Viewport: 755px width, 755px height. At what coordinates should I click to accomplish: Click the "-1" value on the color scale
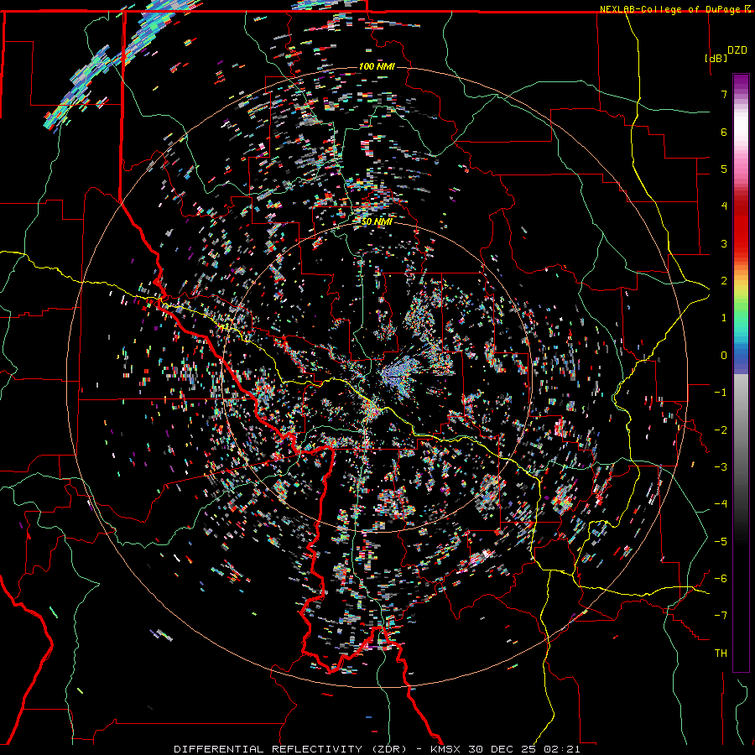click(x=721, y=392)
